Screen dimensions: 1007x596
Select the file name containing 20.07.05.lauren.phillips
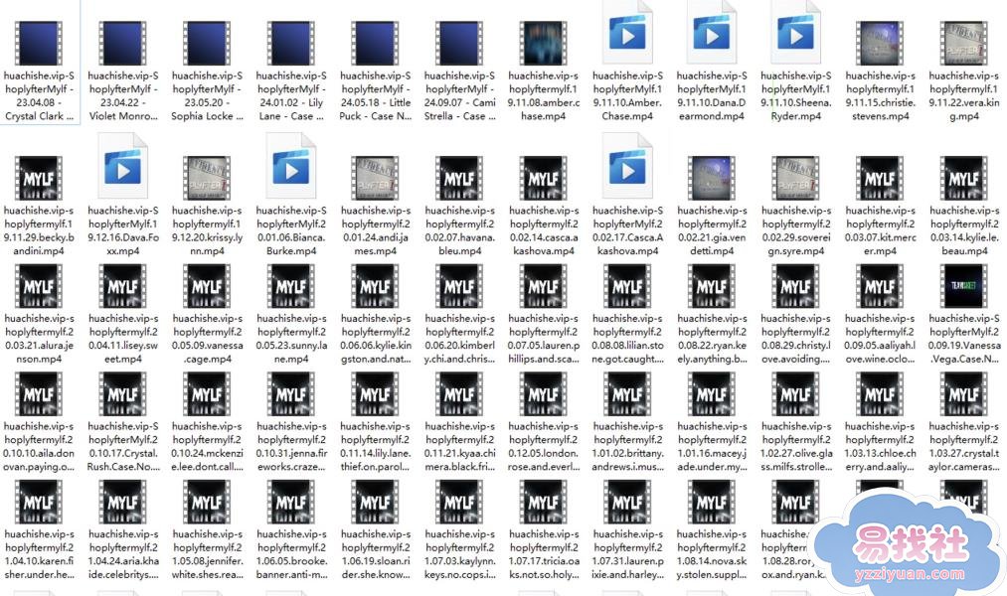[x=544, y=338]
